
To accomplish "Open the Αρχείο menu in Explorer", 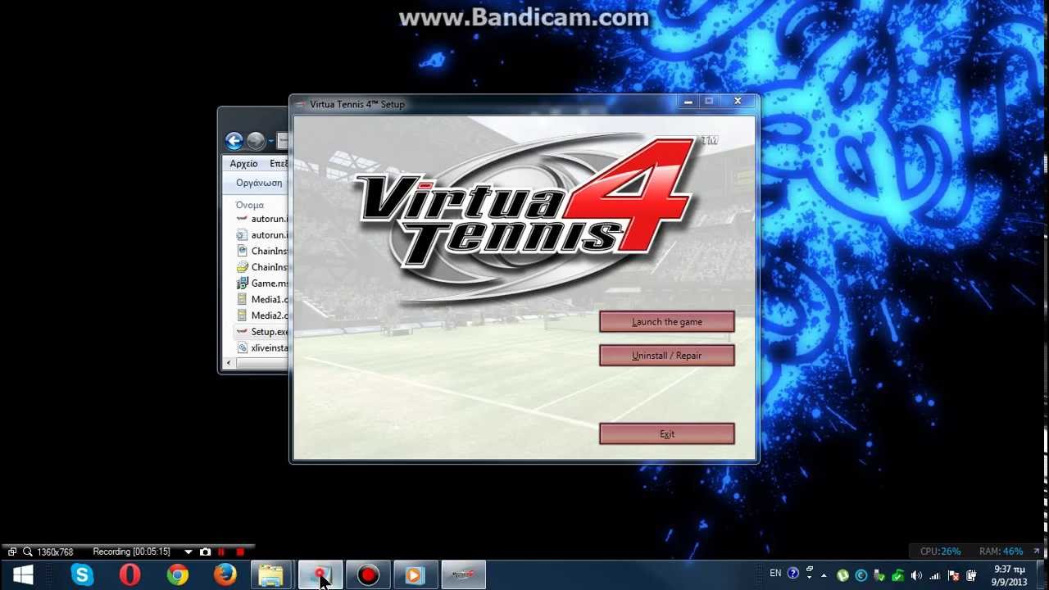I will click(243, 164).
